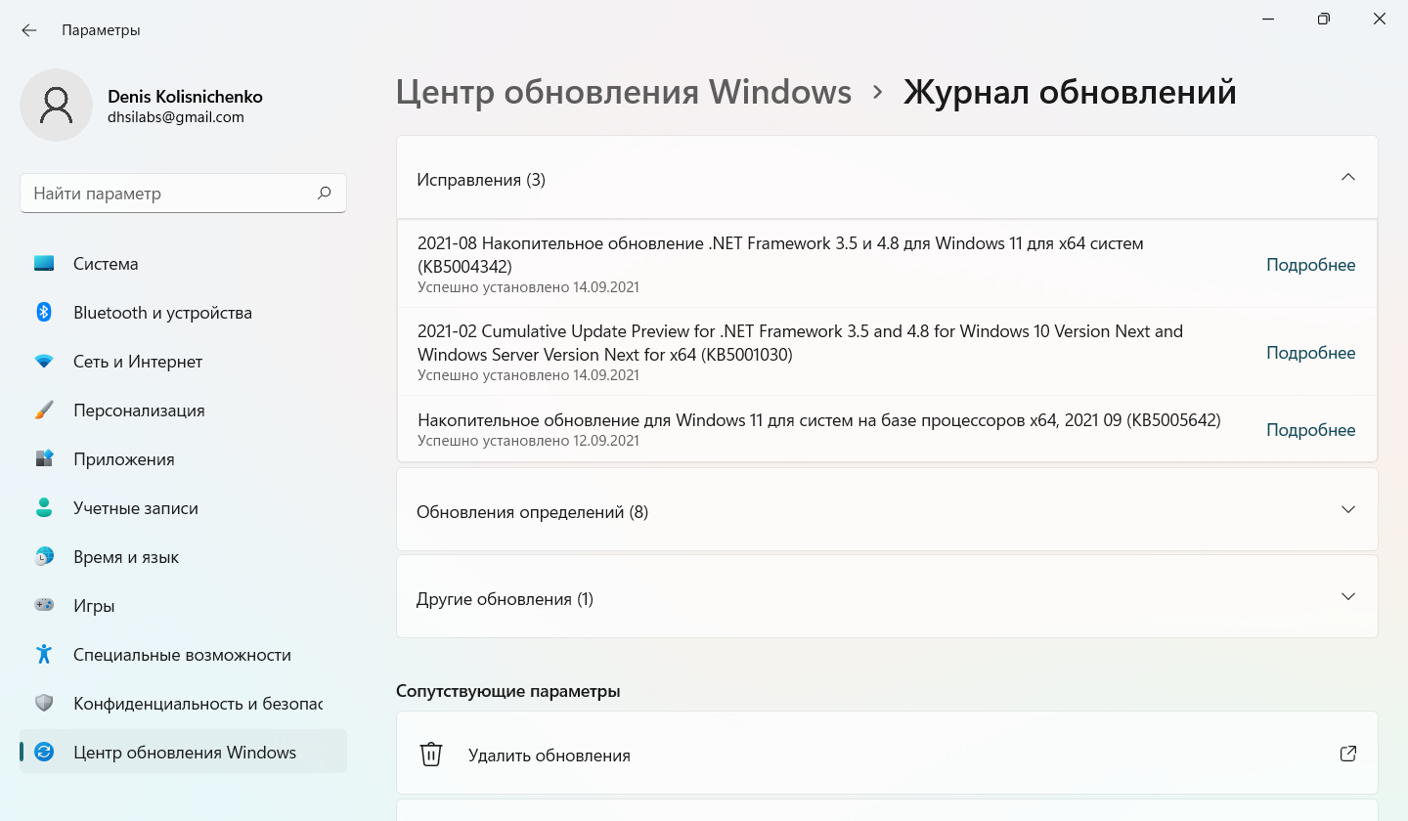
Task: Open the Система settings icon
Action: [44, 264]
